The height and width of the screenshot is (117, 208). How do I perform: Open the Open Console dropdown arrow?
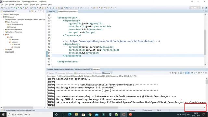(x=201, y=73)
